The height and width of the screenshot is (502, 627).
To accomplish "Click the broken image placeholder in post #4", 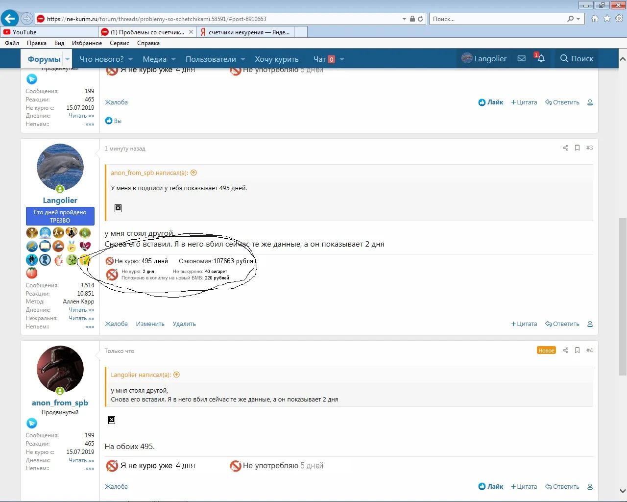I will (112, 420).
